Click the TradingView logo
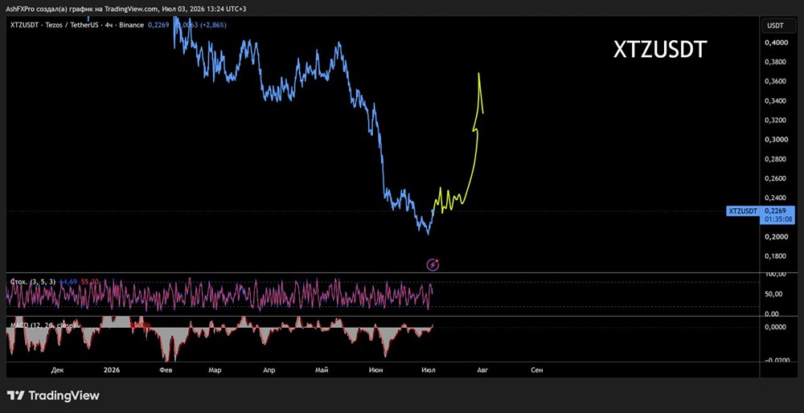The image size is (804, 413). (x=53, y=395)
